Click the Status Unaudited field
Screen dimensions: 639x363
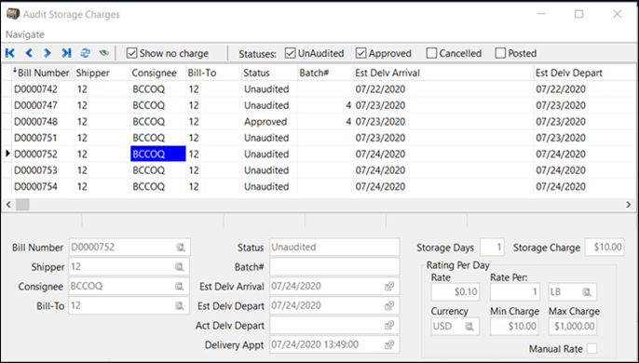(334, 248)
